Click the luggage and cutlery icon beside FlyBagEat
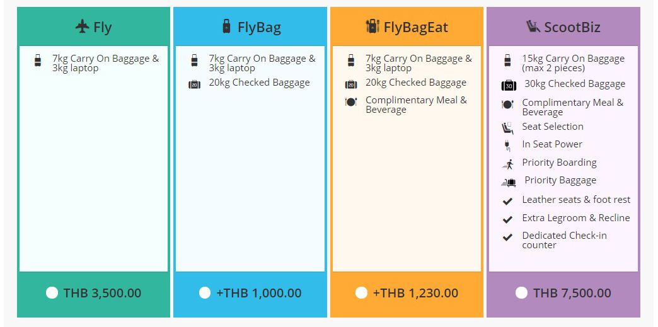 pyautogui.click(x=372, y=26)
